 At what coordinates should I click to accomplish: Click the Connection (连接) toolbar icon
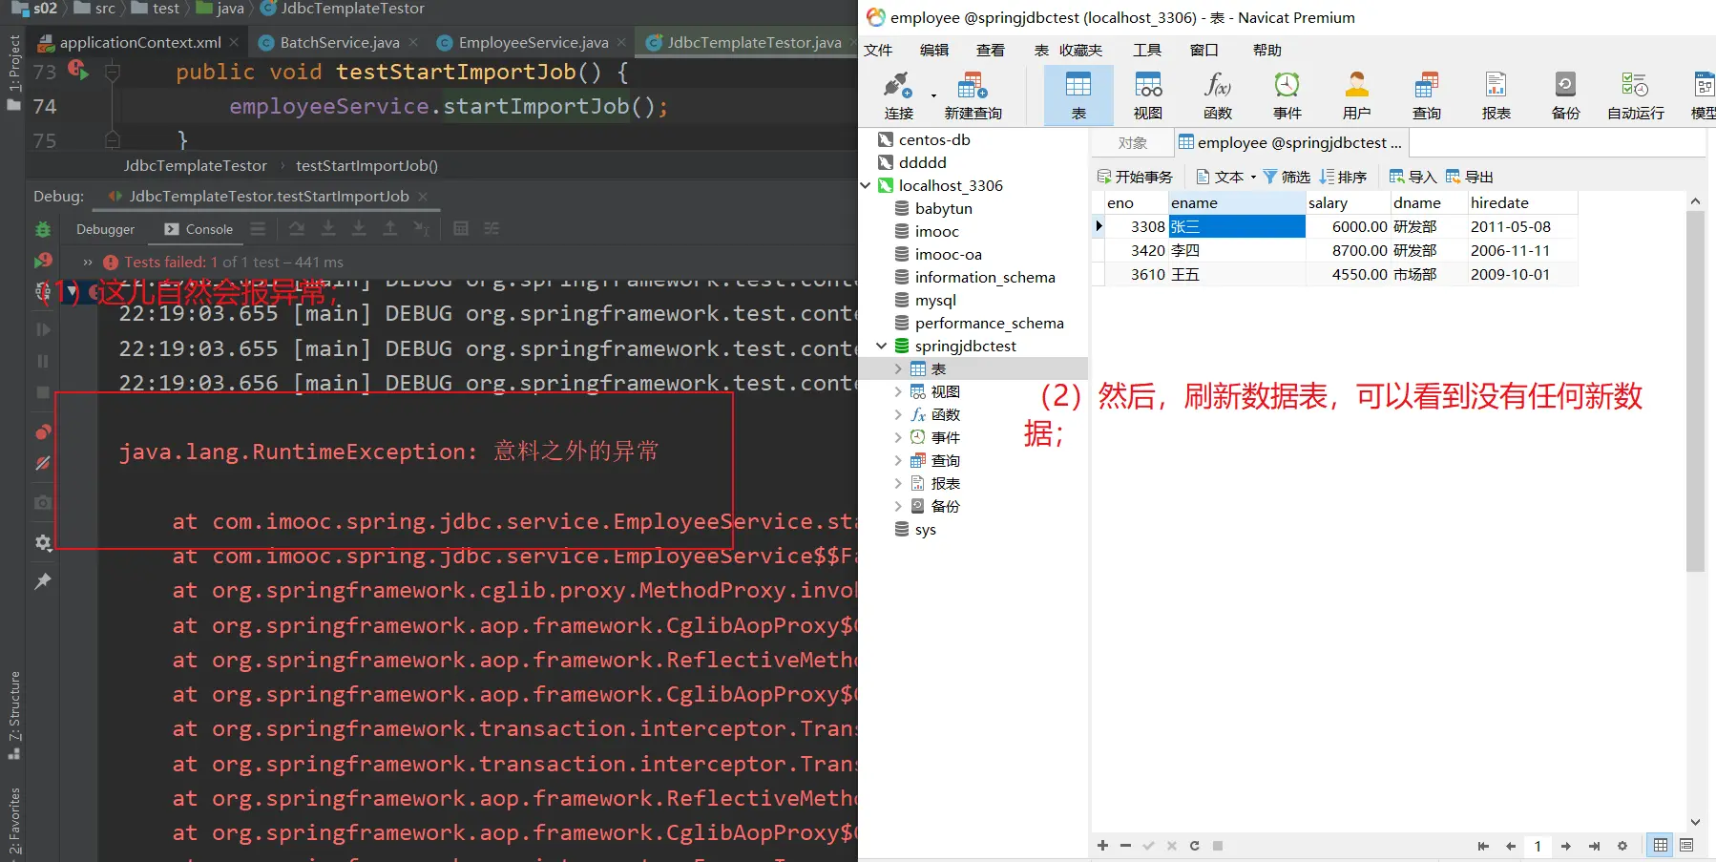pyautogui.click(x=898, y=94)
